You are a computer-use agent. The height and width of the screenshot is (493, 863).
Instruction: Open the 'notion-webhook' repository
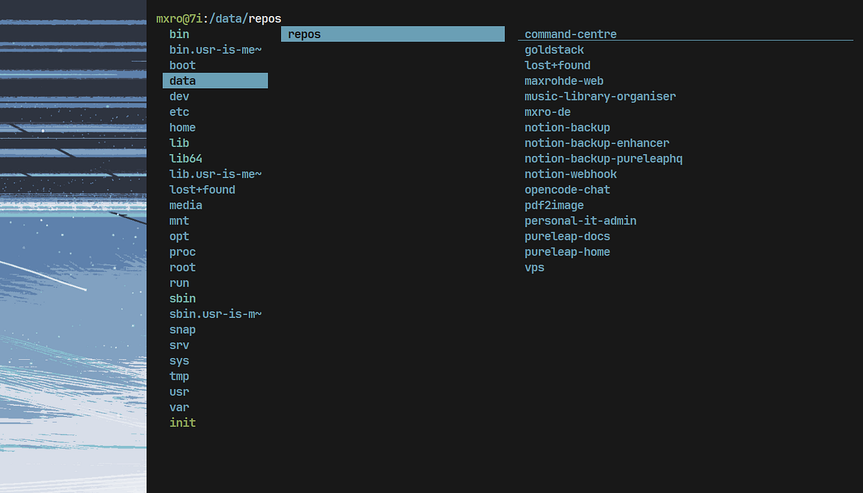pos(571,174)
